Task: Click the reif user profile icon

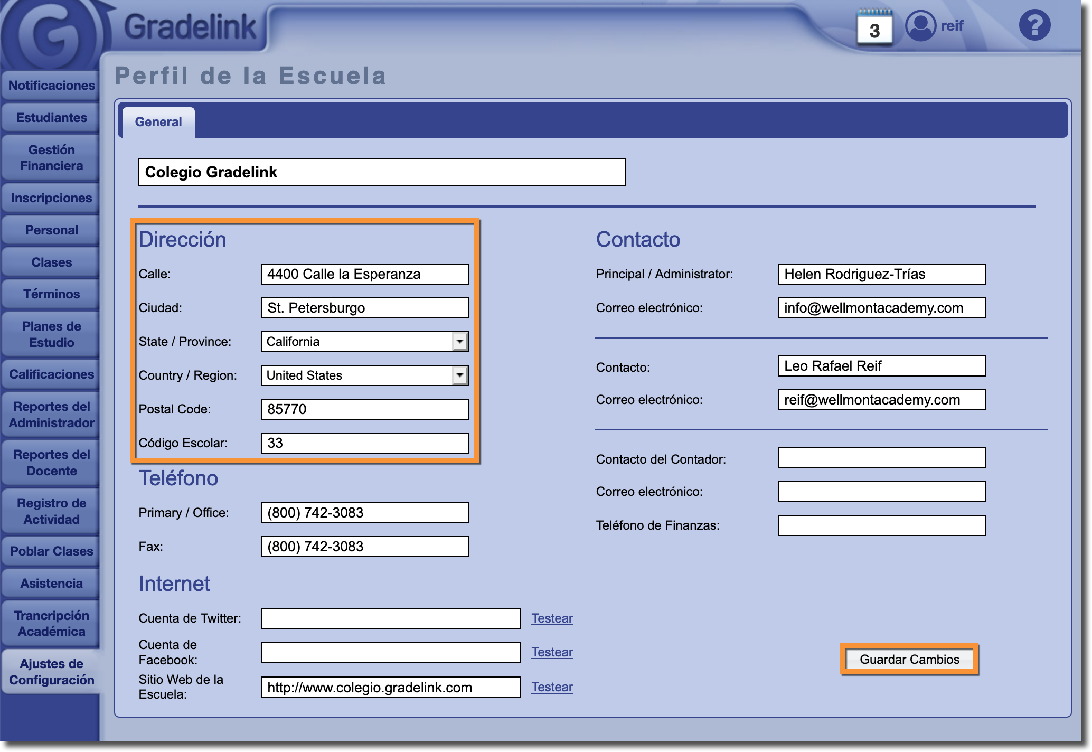Action: (920, 25)
